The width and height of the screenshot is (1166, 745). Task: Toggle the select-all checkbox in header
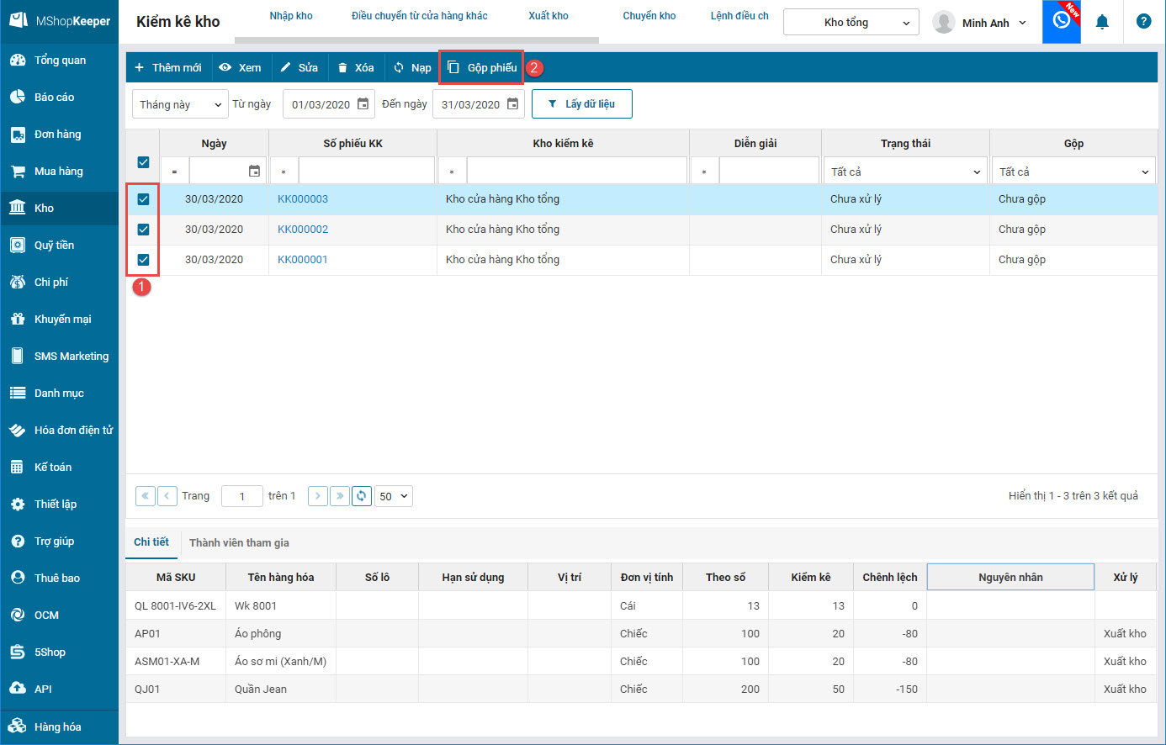[143, 162]
